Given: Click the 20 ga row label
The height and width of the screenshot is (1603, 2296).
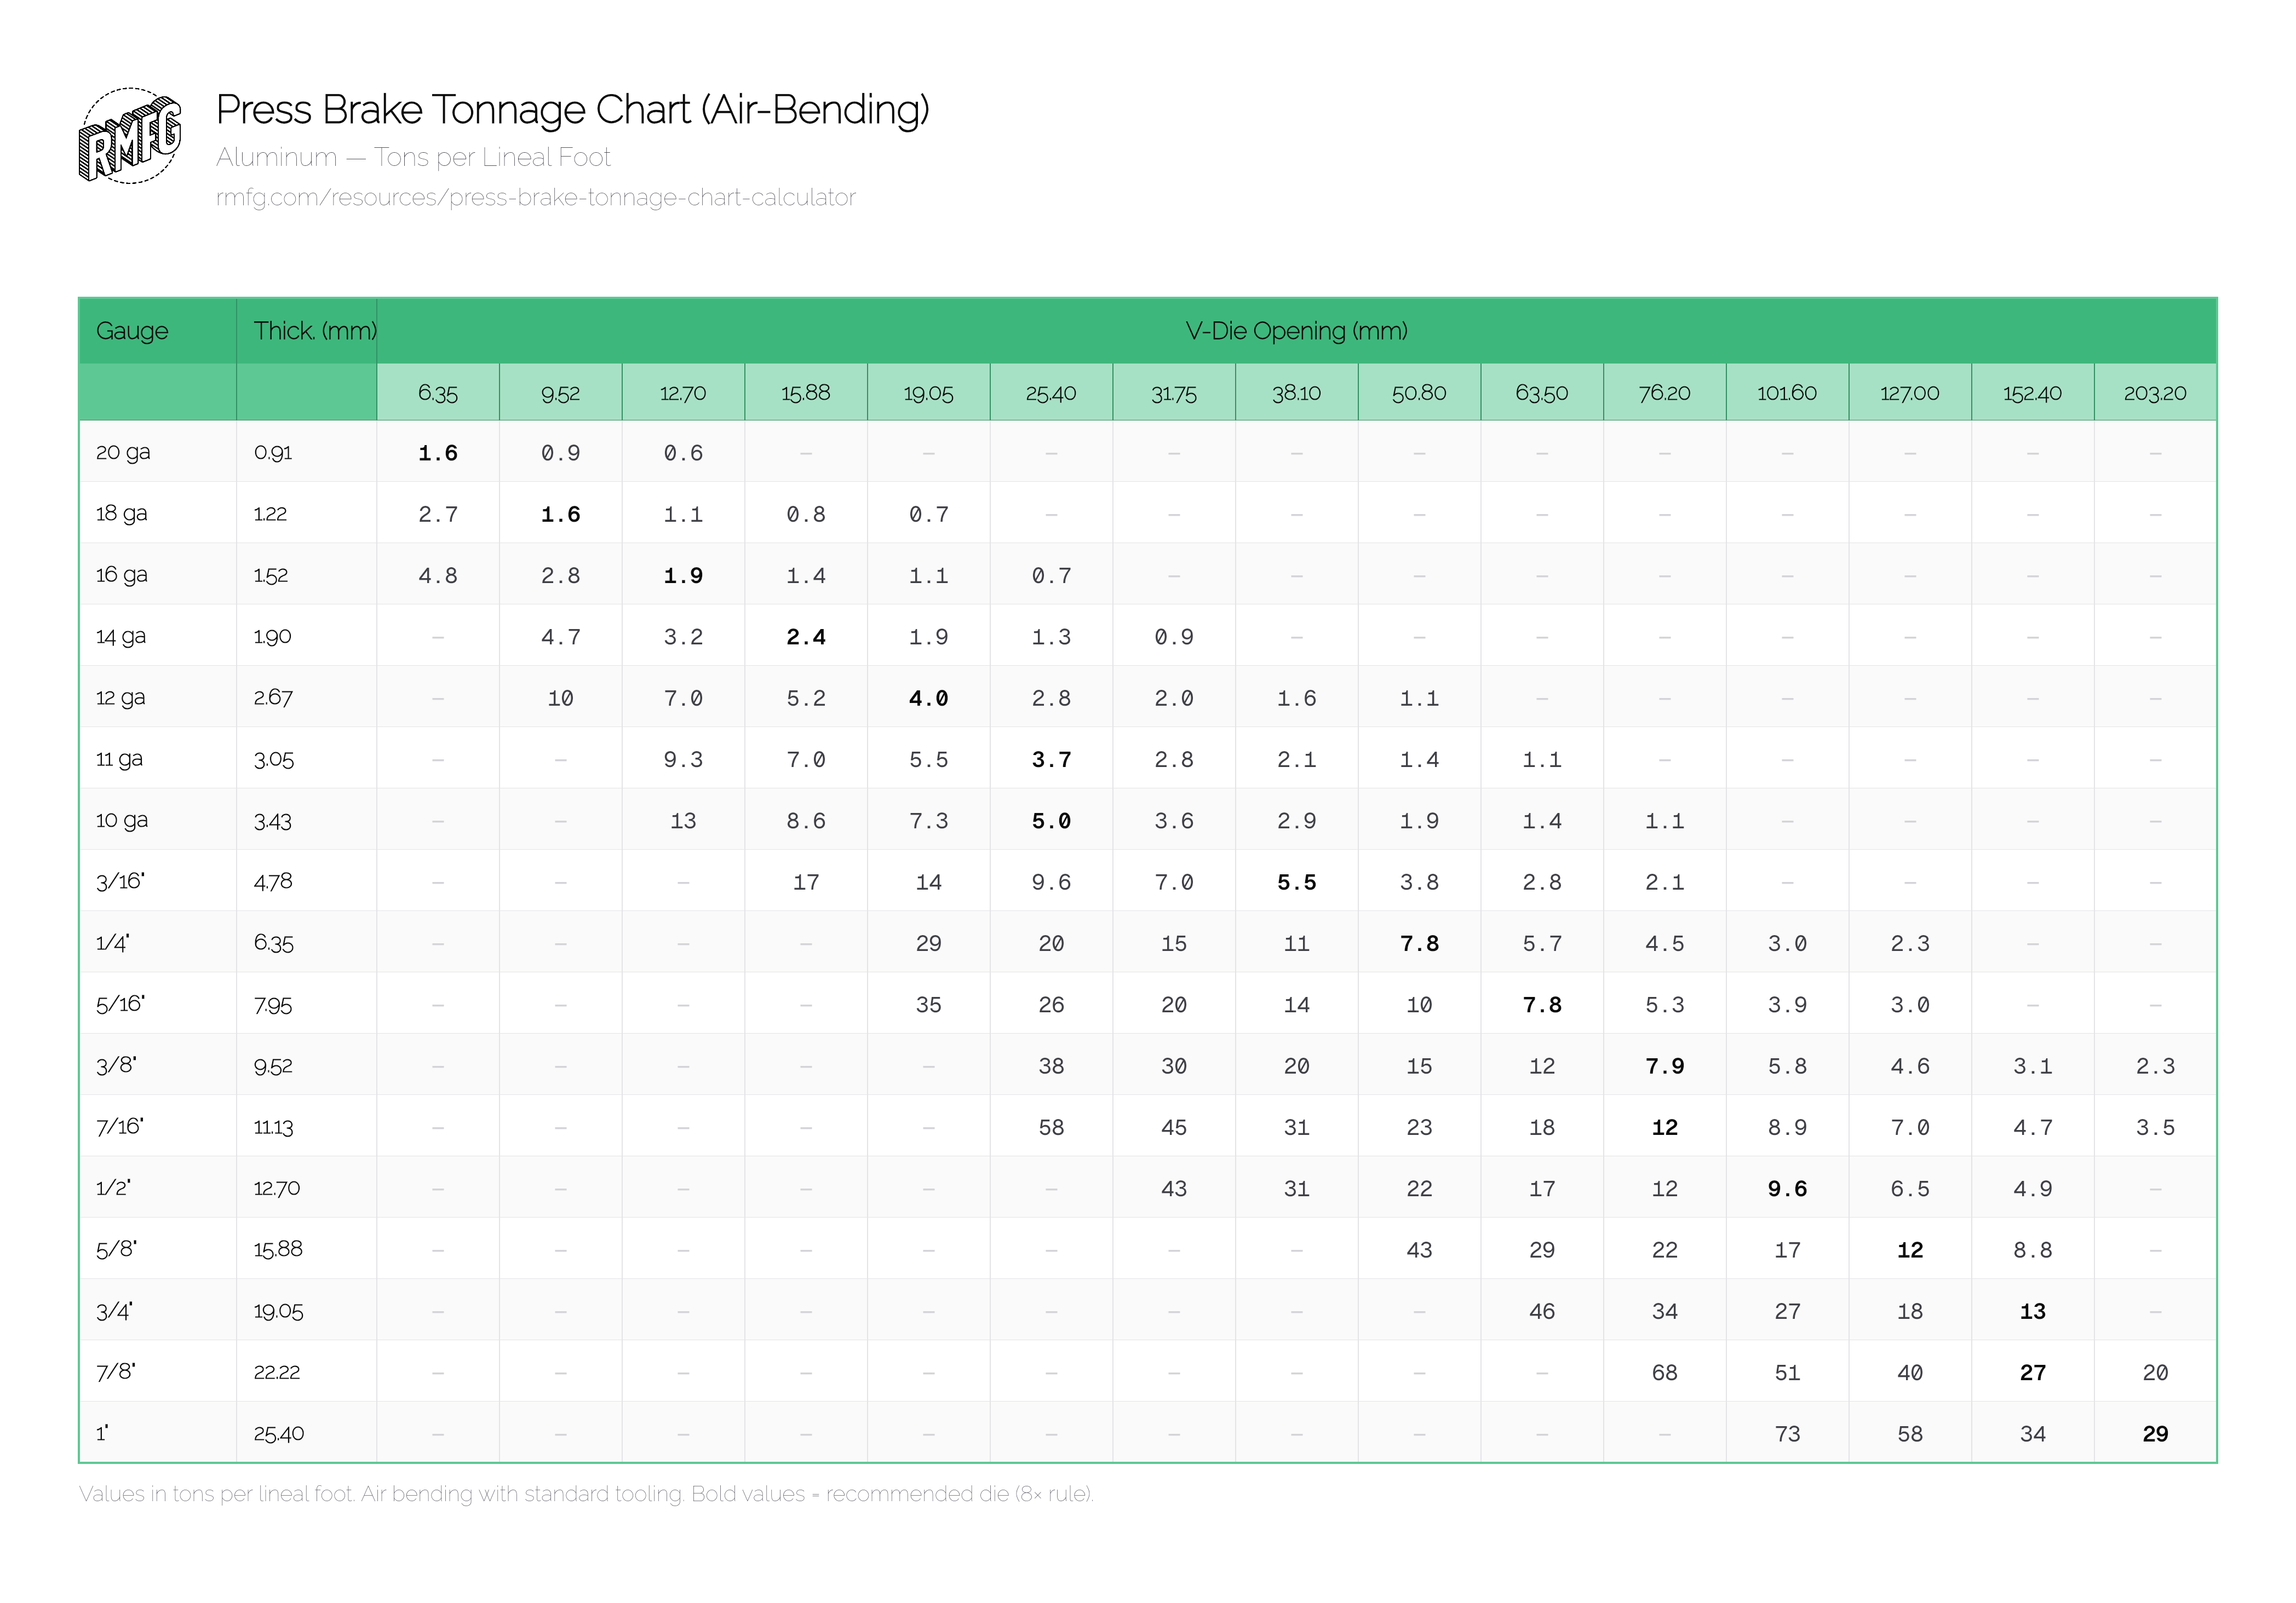Looking at the screenshot, I should coord(123,452).
